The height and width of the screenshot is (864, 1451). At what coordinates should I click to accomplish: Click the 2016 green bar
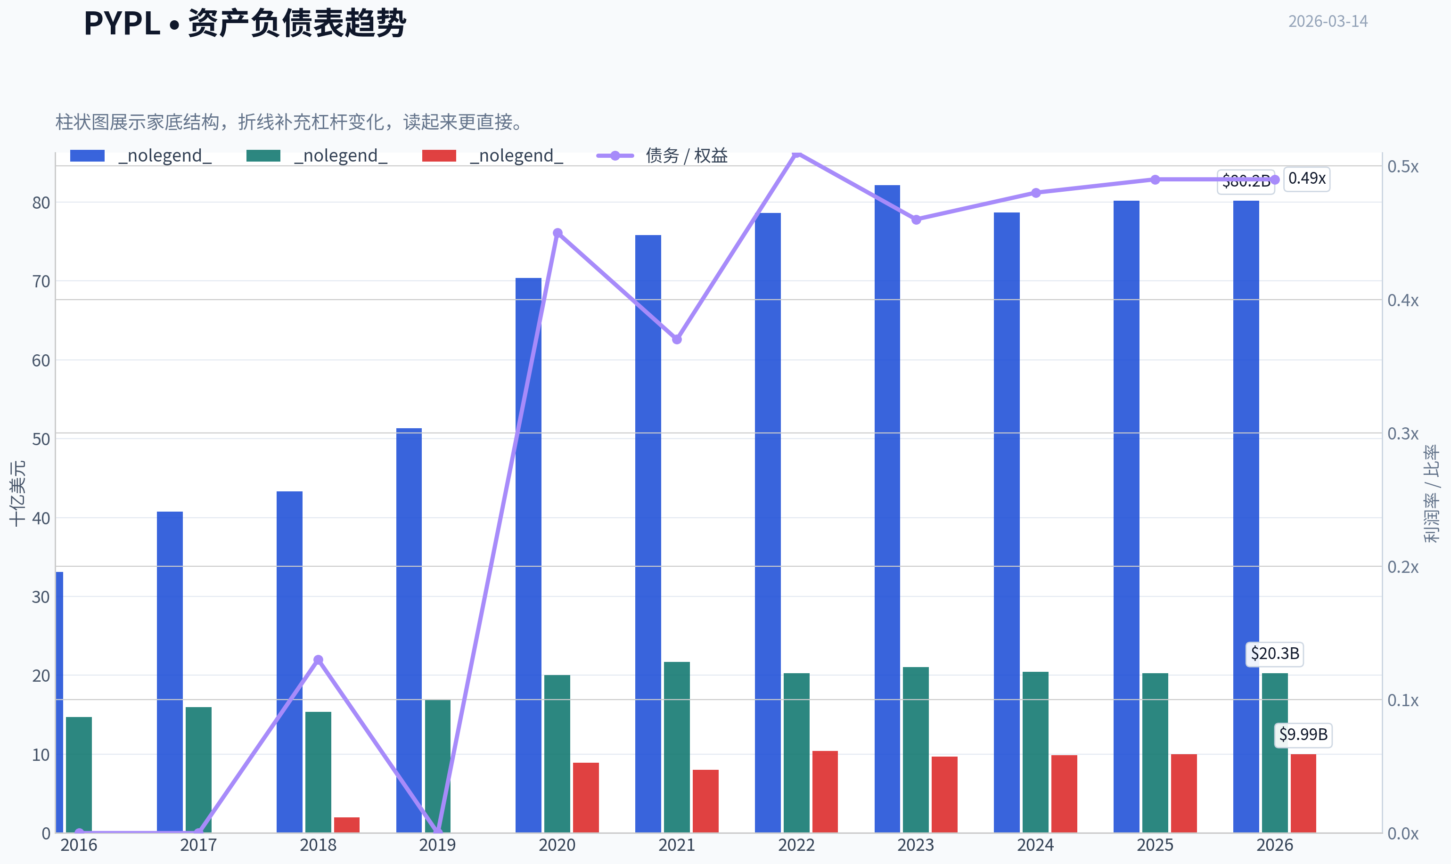point(79,775)
